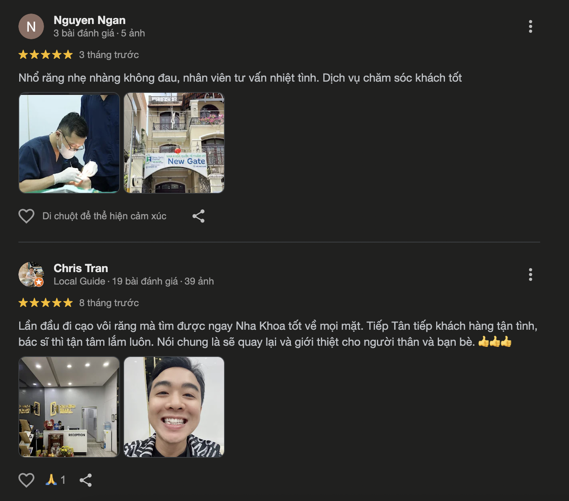
Task: Open more options for Nguyen Ngan's review
Action: coord(530,26)
